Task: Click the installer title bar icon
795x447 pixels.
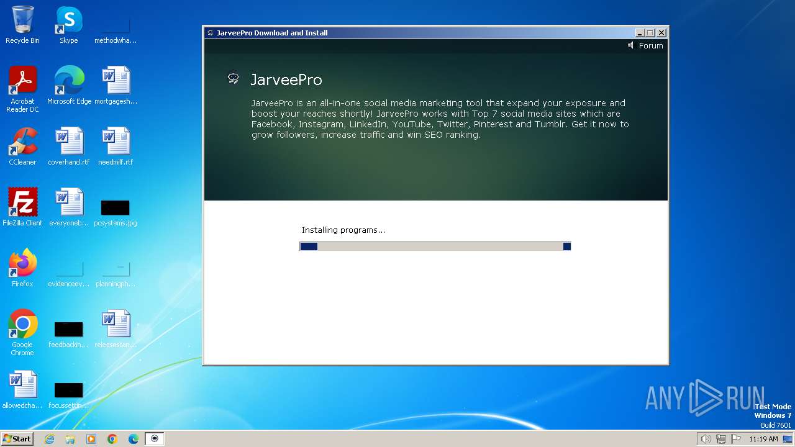Action: pyautogui.click(x=210, y=33)
